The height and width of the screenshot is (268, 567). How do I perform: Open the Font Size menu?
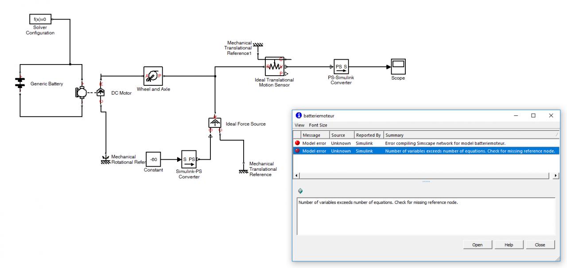(x=318, y=125)
